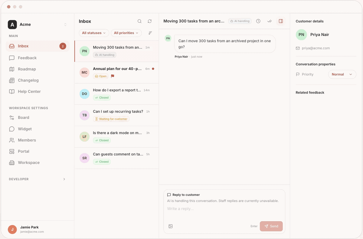Image resolution: width=363 pixels, height=239 pixels.
Task: Click the priority flag icon in properties
Action: [x=298, y=74]
